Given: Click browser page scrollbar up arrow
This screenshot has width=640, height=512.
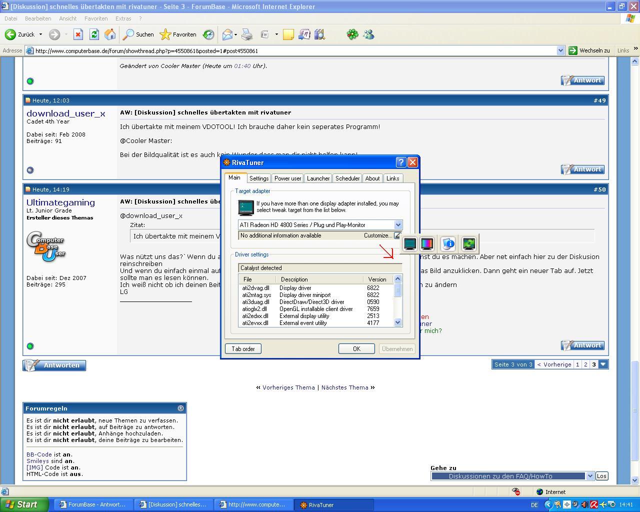Looking at the screenshot, I should (635, 61).
